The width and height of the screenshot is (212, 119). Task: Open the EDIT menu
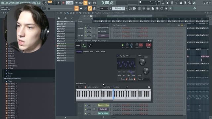(6, 3)
